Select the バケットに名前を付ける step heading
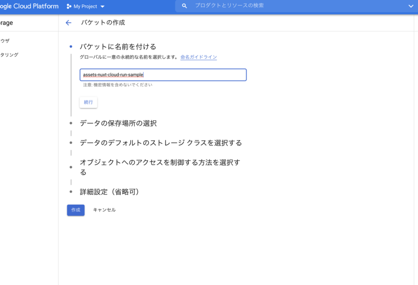This screenshot has height=285, width=418. (x=118, y=47)
